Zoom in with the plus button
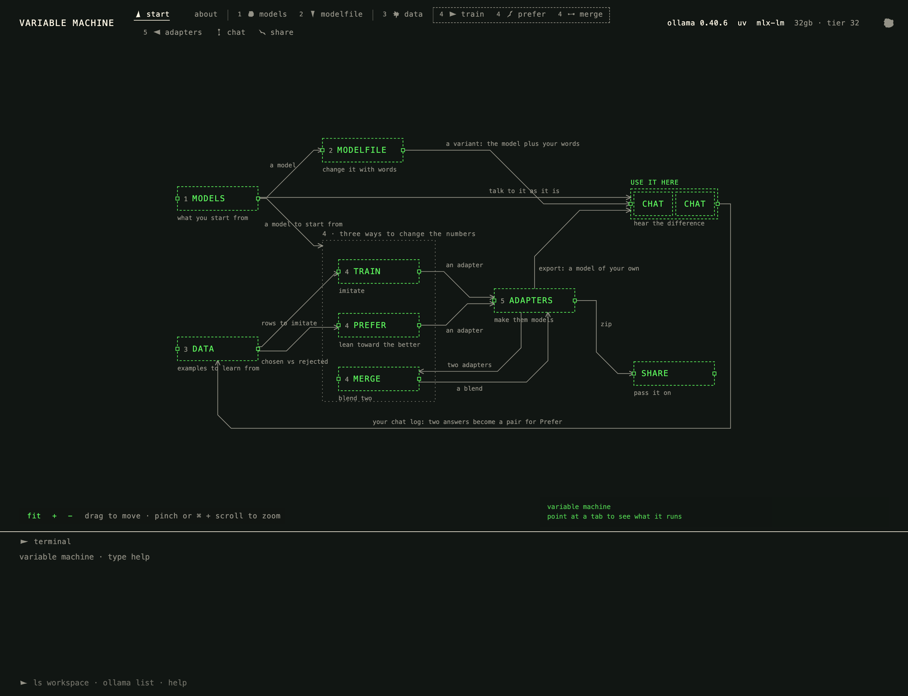 [54, 516]
